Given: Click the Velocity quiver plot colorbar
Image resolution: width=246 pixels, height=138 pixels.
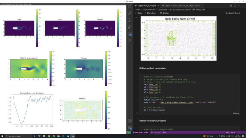Looking at the screenshot, I should [106, 110].
